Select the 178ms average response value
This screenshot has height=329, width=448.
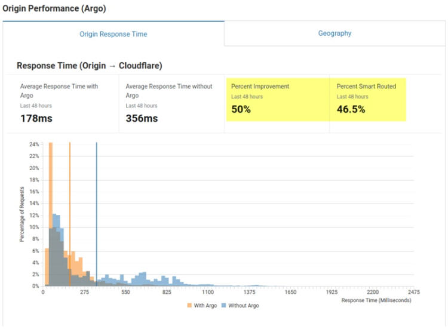coord(36,118)
